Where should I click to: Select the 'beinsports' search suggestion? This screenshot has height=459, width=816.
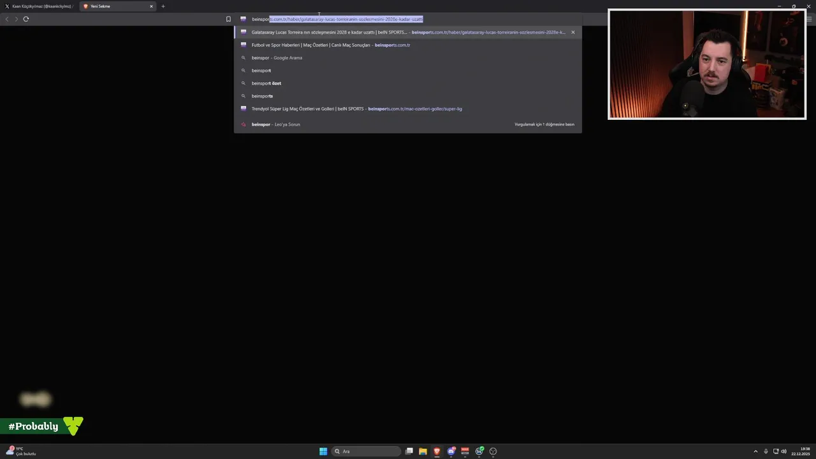coord(408,96)
